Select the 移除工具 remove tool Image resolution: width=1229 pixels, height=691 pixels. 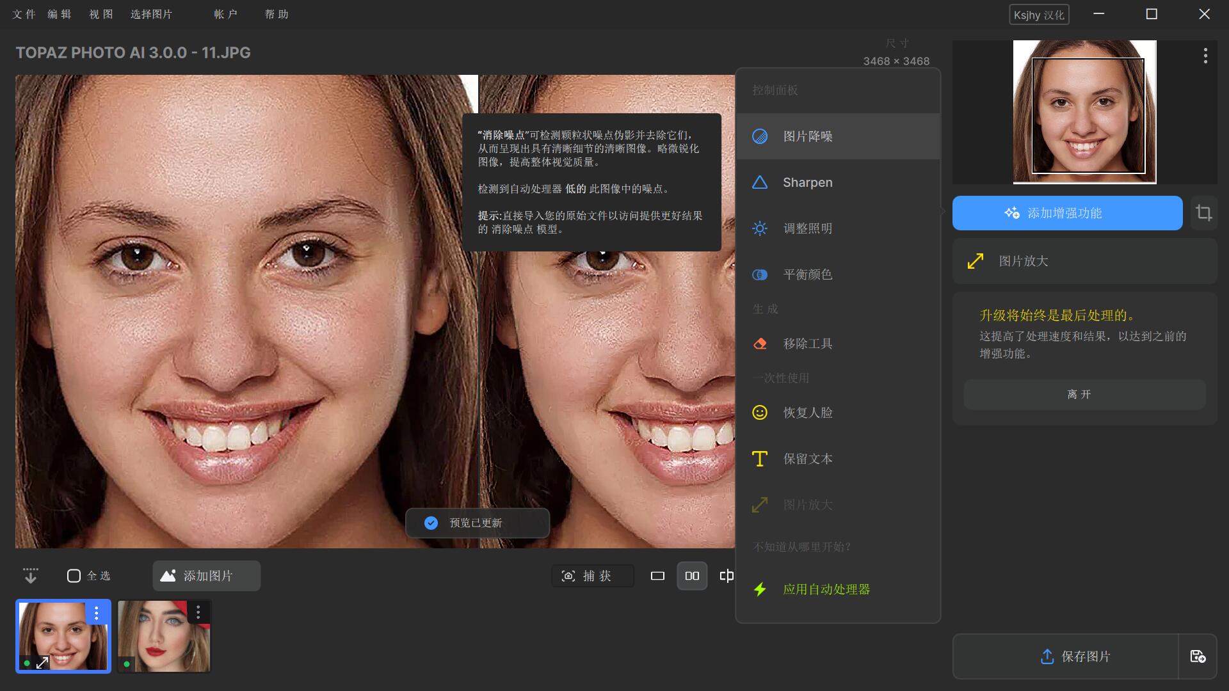[x=807, y=344]
